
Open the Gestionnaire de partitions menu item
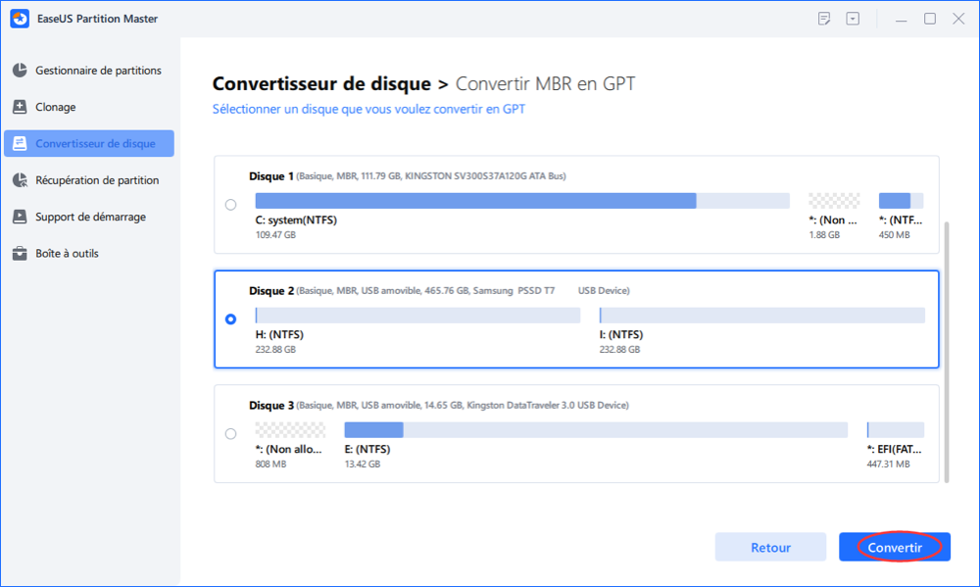(x=98, y=71)
